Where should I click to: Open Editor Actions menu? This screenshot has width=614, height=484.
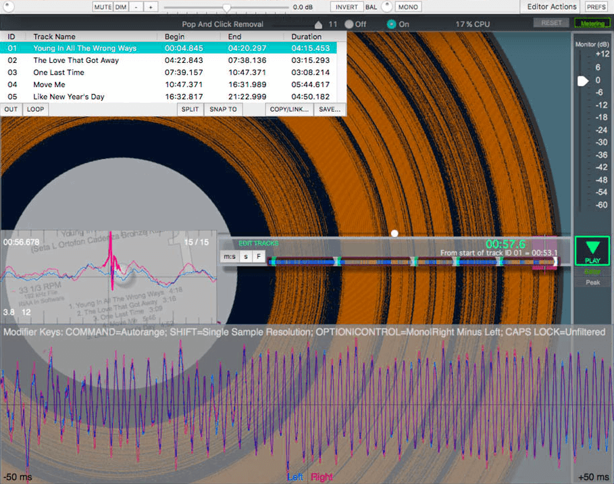point(553,7)
